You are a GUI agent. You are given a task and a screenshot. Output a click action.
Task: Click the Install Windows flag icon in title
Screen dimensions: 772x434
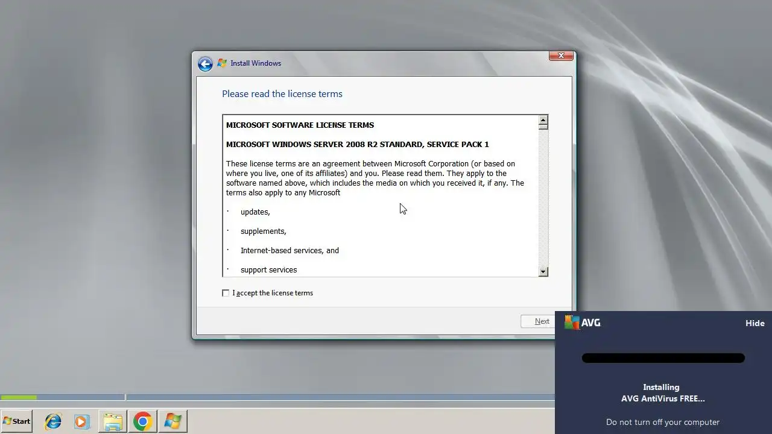(222, 63)
